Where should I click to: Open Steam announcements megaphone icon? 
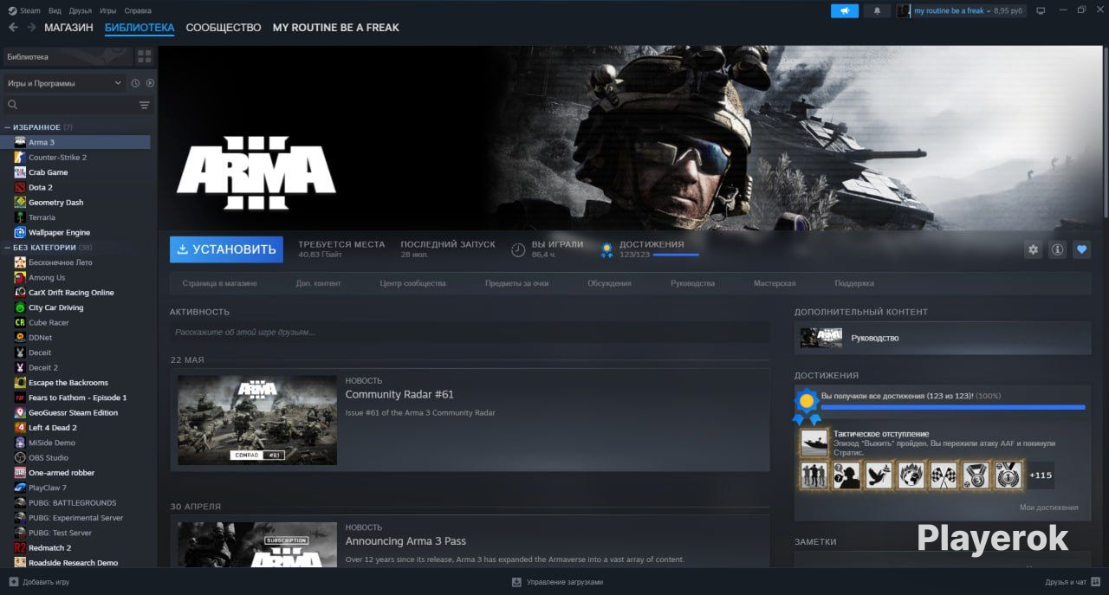click(x=845, y=10)
